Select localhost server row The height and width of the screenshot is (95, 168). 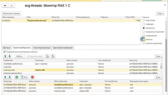click(71, 21)
